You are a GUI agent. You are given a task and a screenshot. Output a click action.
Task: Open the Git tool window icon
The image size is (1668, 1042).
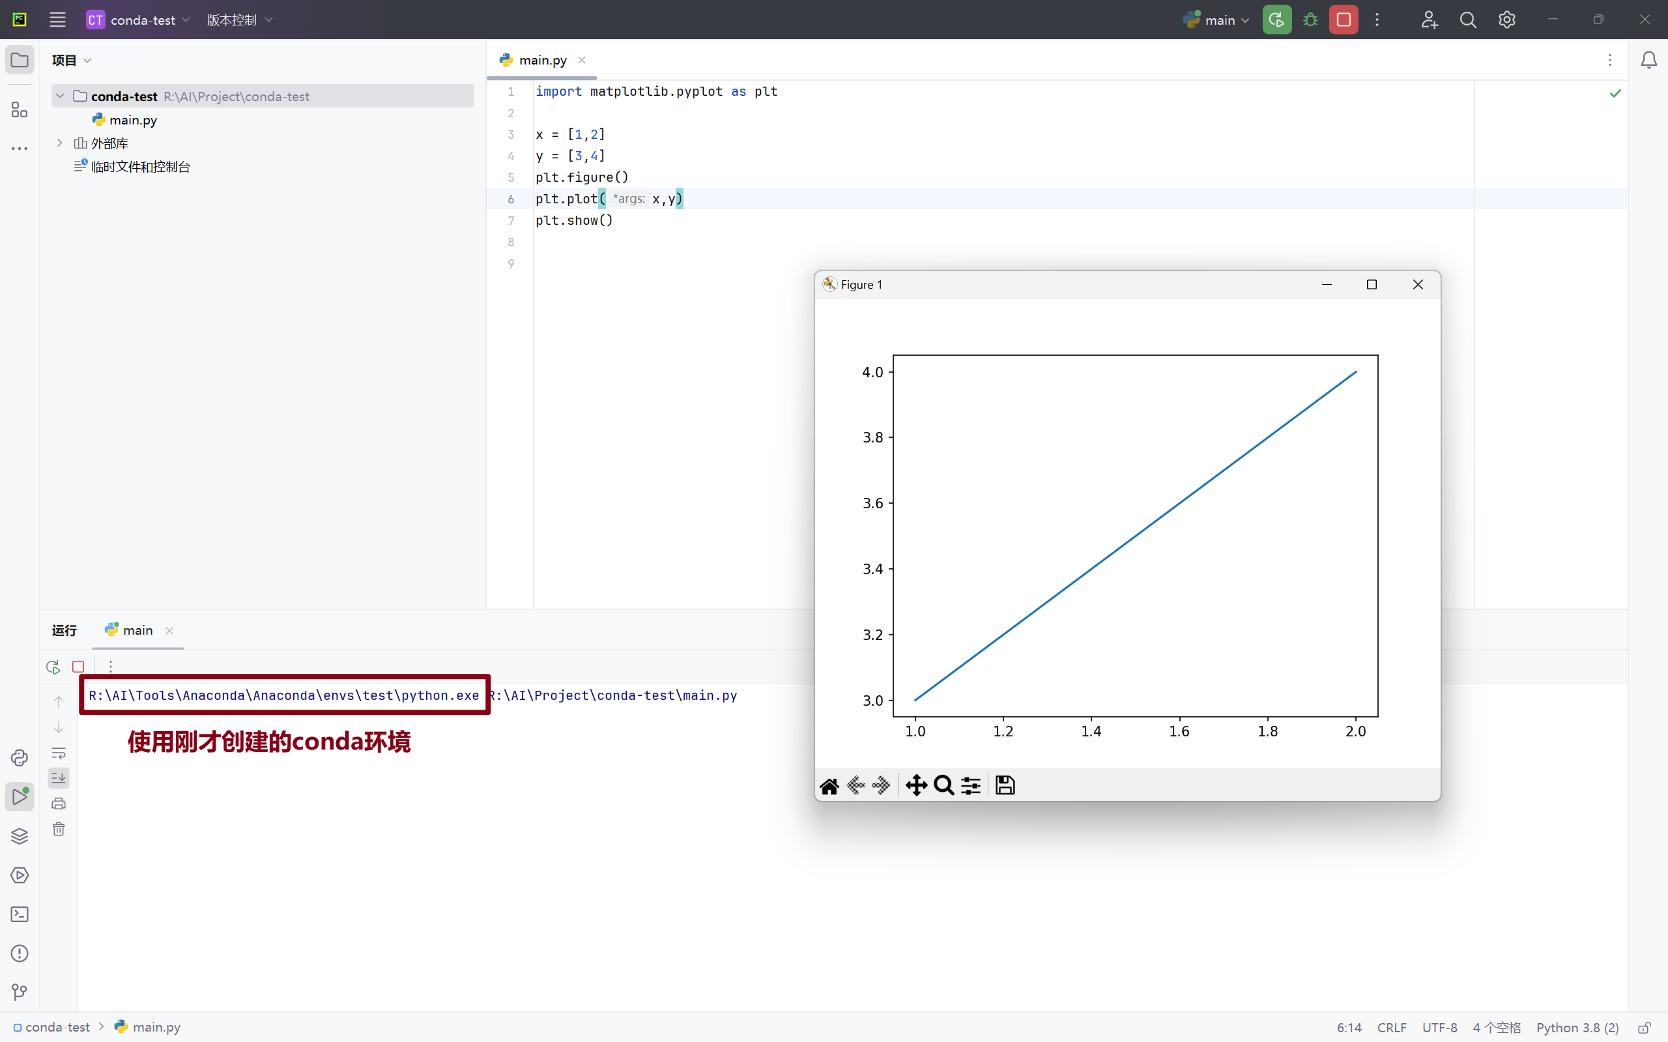(x=20, y=992)
